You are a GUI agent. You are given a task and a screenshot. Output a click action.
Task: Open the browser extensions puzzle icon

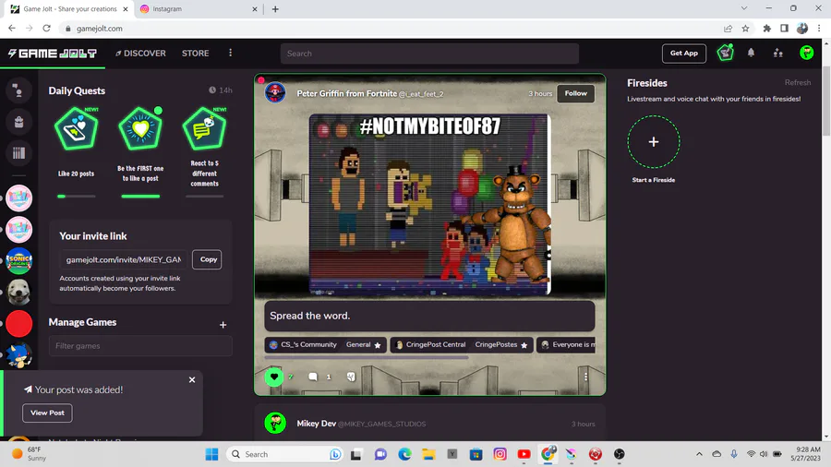(767, 29)
